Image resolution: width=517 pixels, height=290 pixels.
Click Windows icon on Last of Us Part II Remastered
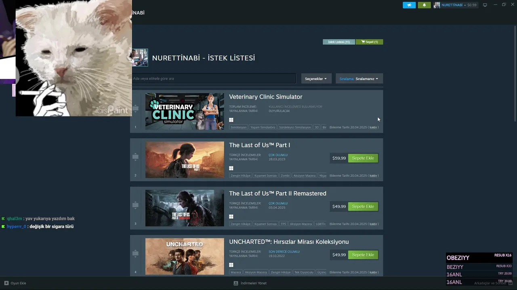click(231, 217)
